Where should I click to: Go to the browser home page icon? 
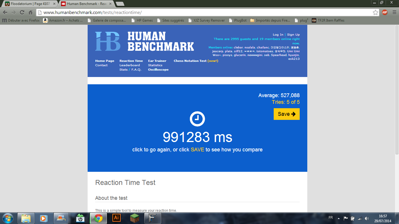point(30,13)
